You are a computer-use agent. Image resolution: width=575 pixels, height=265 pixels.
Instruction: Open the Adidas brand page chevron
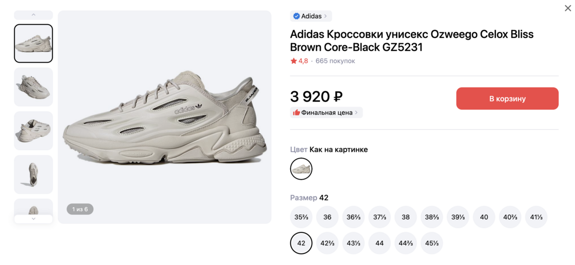(x=325, y=16)
